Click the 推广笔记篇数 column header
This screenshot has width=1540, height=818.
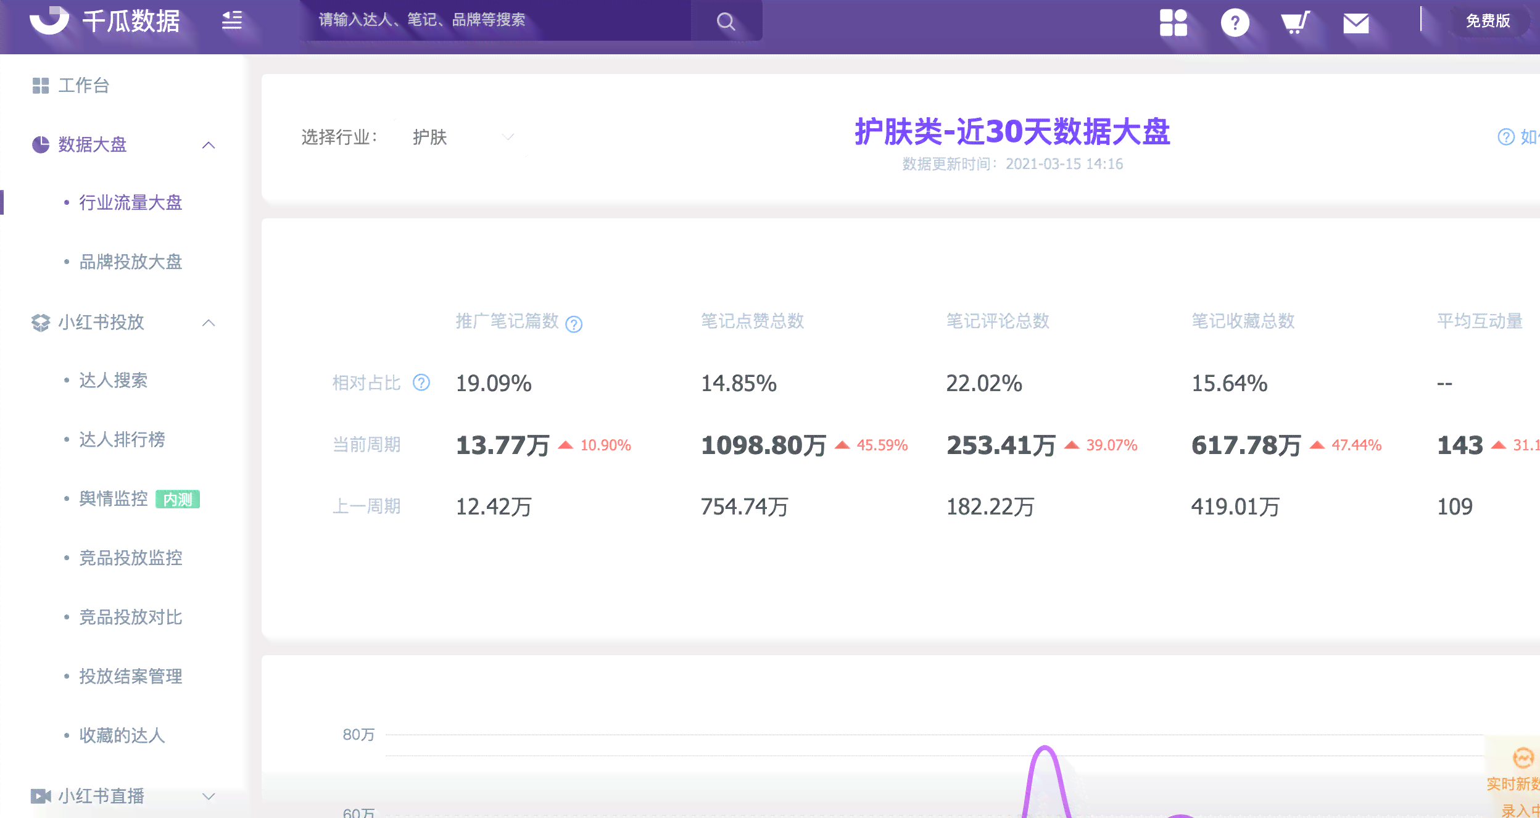[507, 321]
